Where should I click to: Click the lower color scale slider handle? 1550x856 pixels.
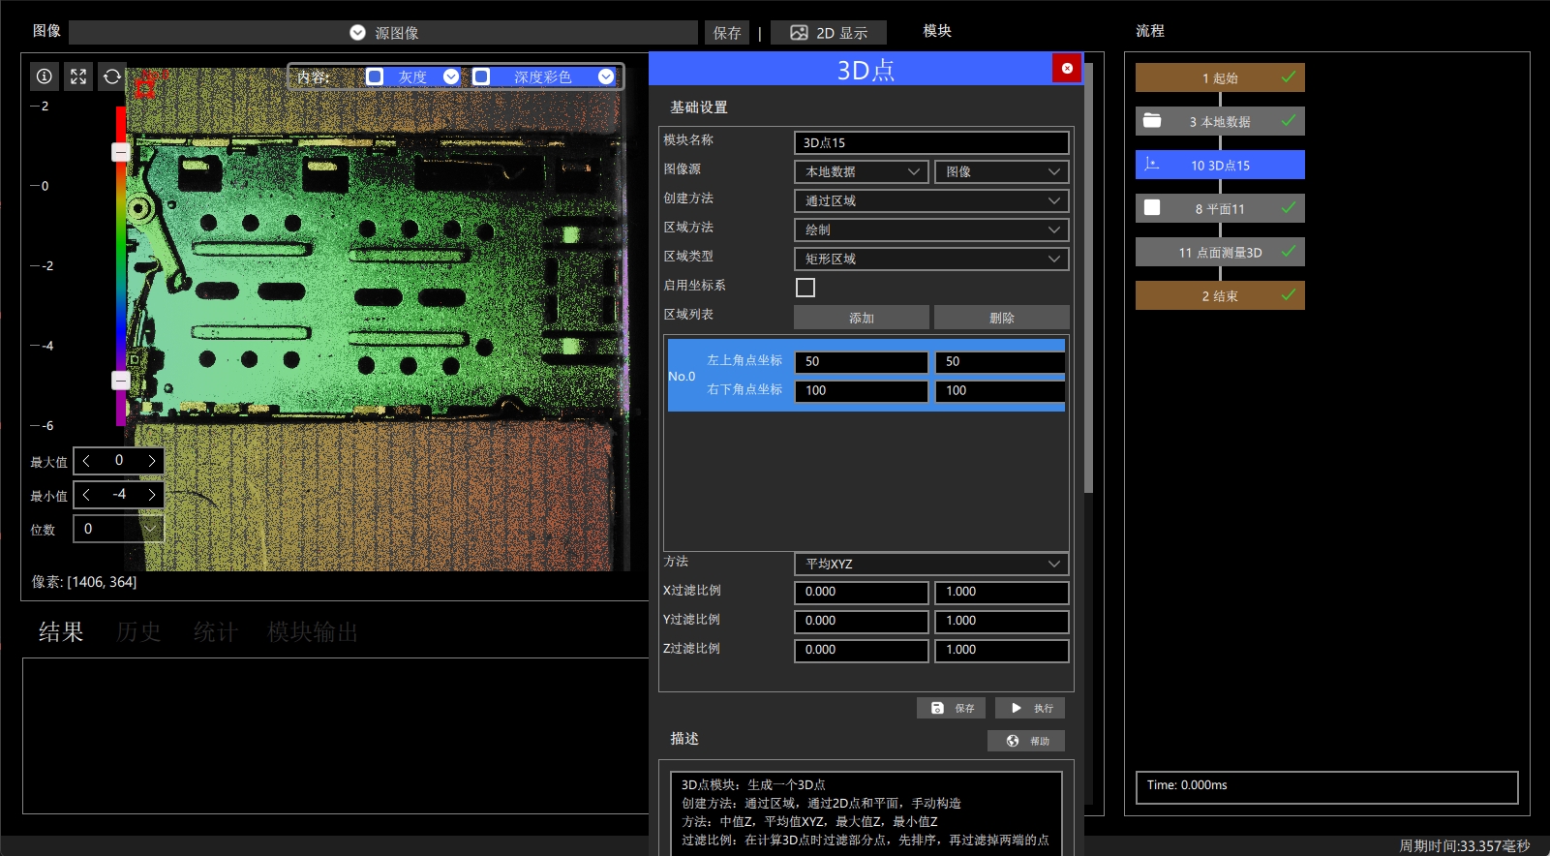pyautogui.click(x=120, y=381)
